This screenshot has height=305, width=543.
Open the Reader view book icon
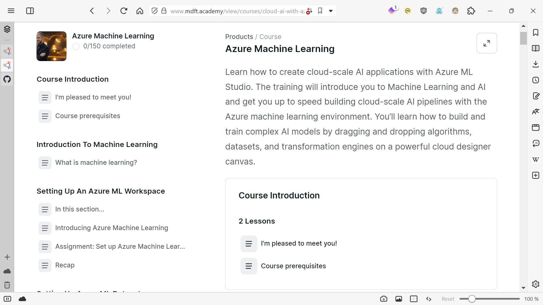[x=536, y=48]
